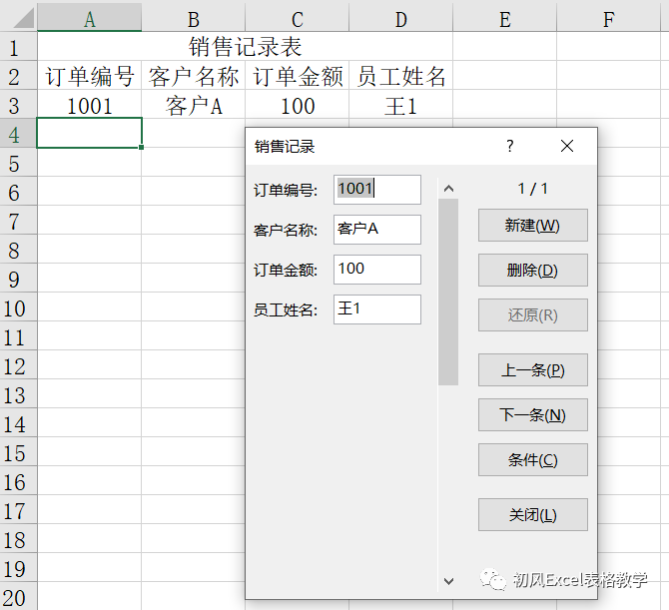Focus the 订单编号 input field
The height and width of the screenshot is (610, 669).
[377, 190]
